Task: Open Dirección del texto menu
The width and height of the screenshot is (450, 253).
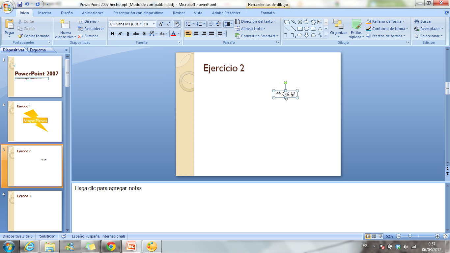Action: point(256,21)
